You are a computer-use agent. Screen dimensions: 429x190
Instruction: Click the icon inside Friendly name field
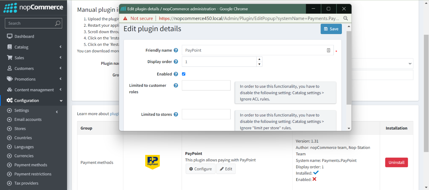(328, 50)
